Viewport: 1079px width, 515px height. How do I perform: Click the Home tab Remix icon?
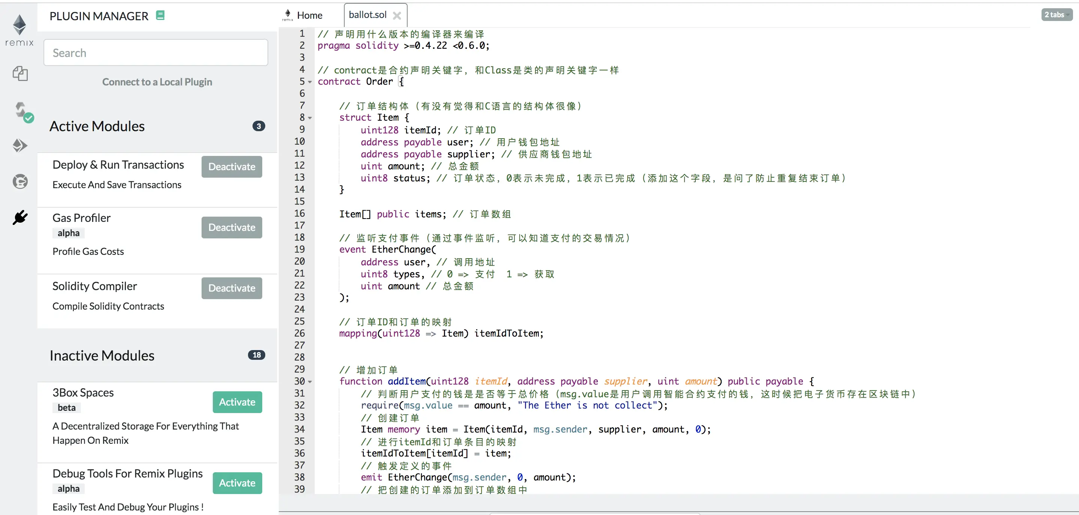(287, 15)
